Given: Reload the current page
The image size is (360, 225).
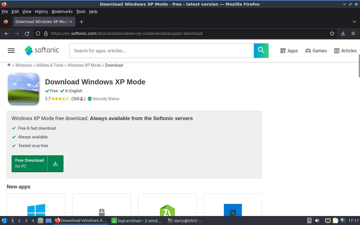Looking at the screenshot, I should 27,33.
